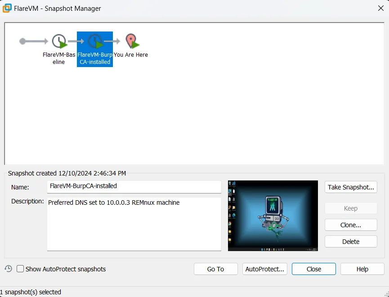Click the You Are Here pin marker

click(131, 41)
